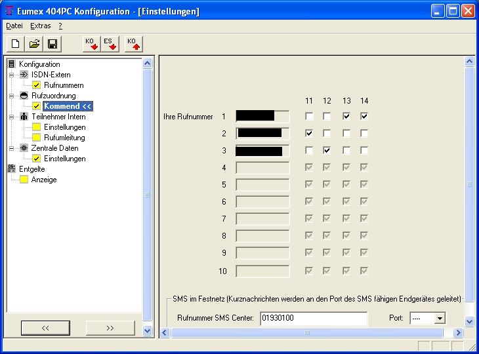479x354 pixels.
Task: Click the Rufnummer 2 number field
Action: coord(262,133)
